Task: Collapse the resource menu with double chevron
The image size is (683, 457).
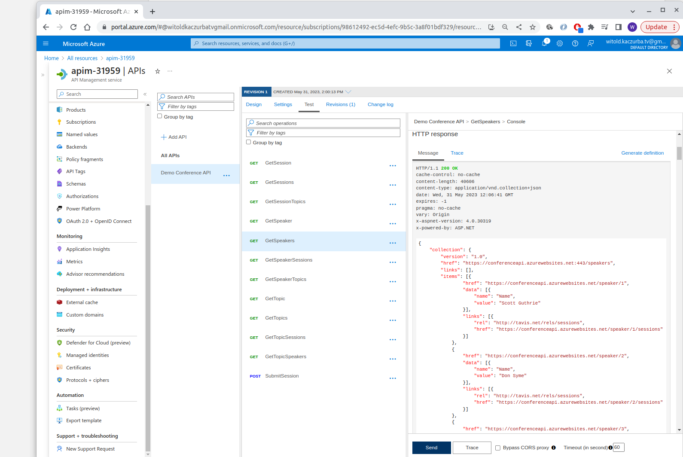Action: tap(145, 94)
